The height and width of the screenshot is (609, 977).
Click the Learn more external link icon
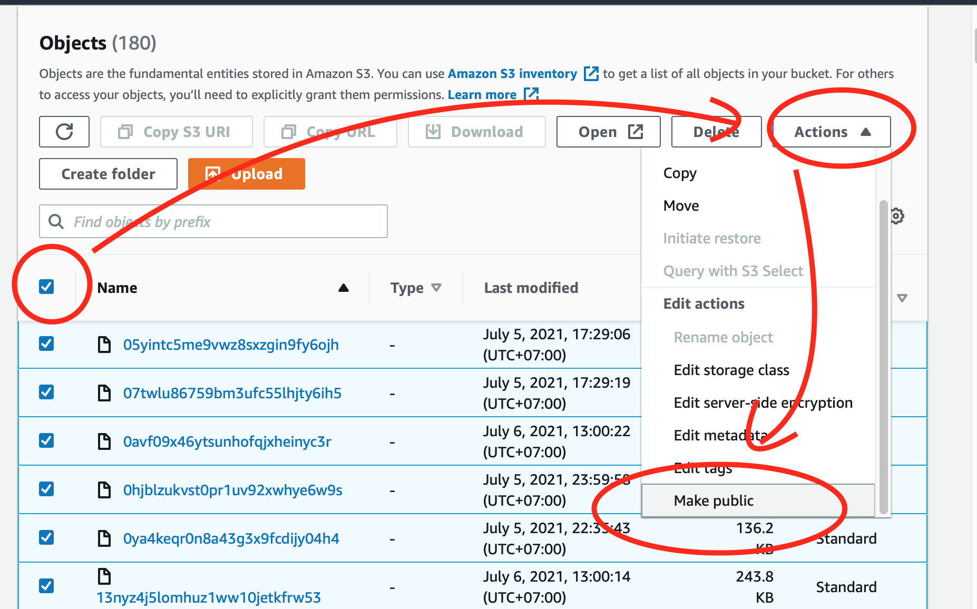tap(531, 94)
